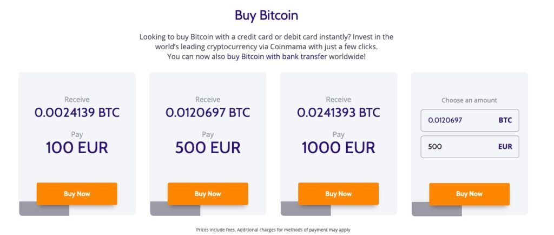The image size is (554, 235).
Task: Click Buy Now for 1000 EUR package
Action: (339, 194)
